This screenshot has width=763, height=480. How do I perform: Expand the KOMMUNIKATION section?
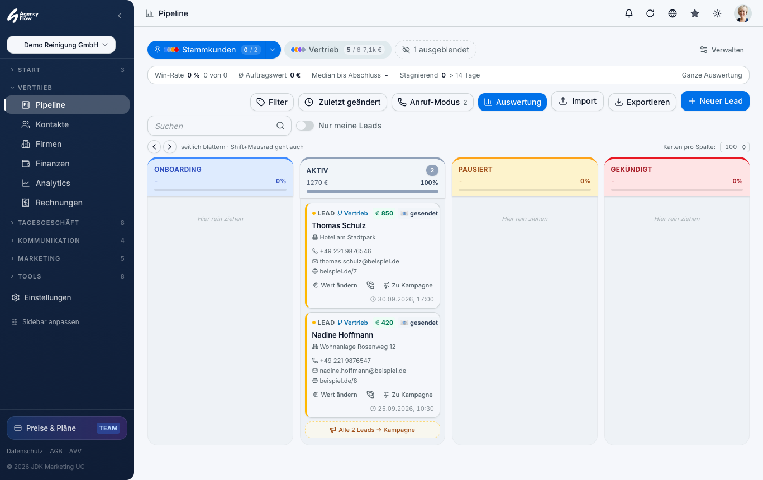(67, 241)
